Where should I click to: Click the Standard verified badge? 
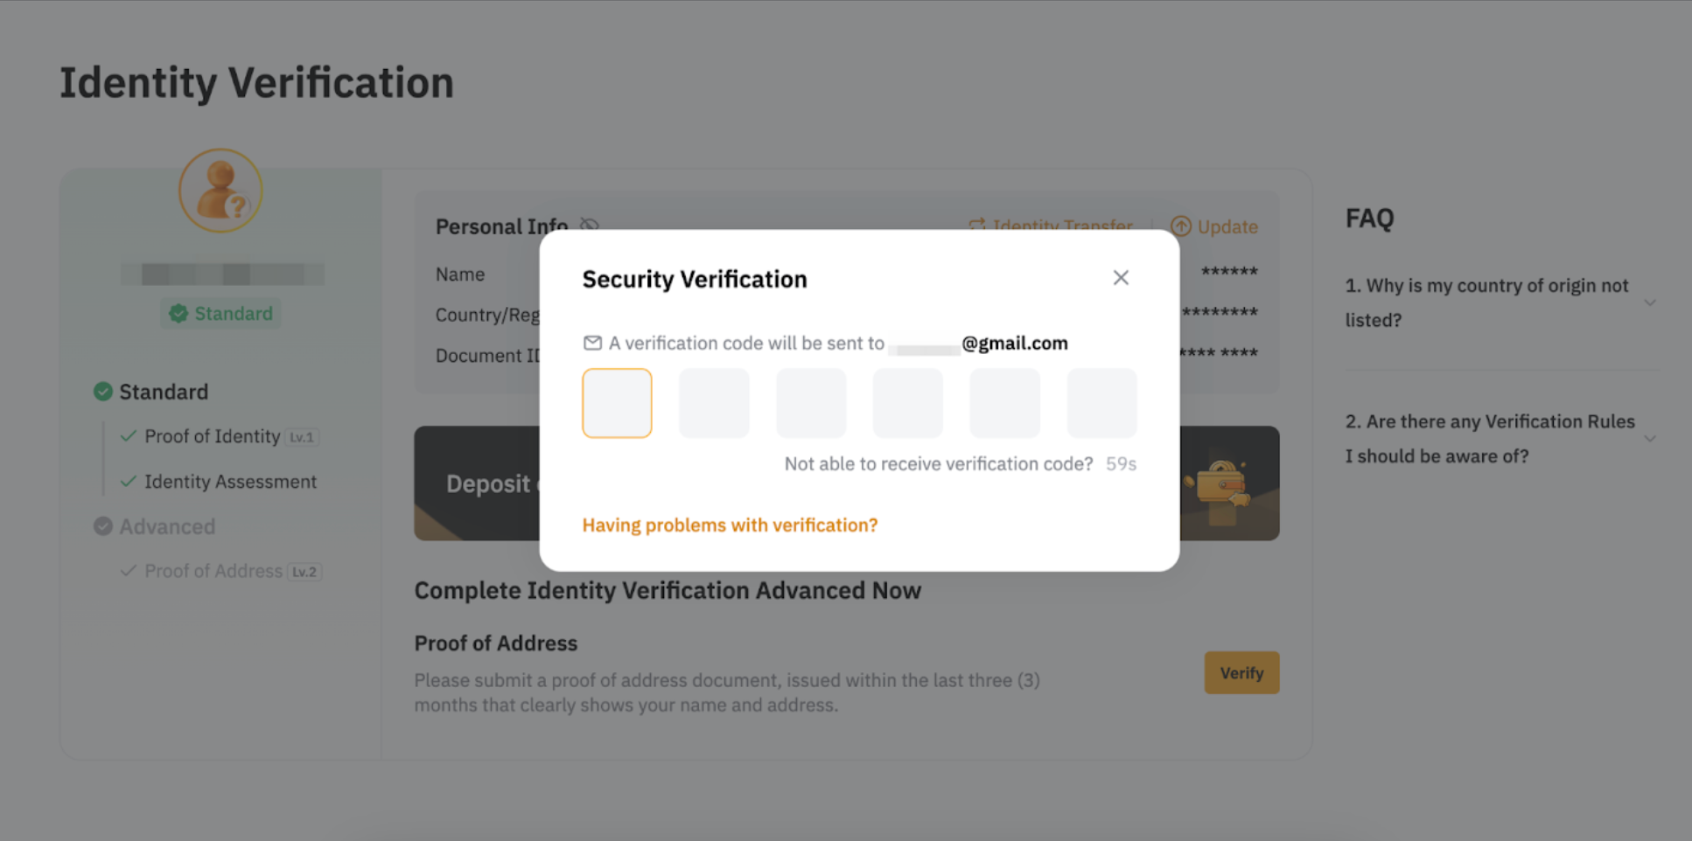(x=220, y=314)
